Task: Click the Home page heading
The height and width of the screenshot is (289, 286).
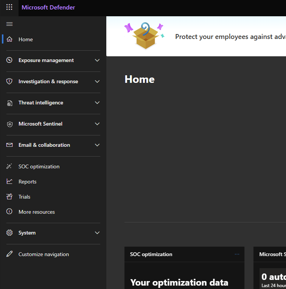Action: [140, 79]
